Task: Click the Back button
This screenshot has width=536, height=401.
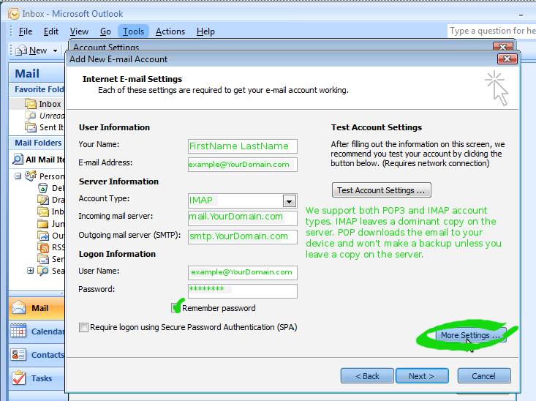Action: 367,376
